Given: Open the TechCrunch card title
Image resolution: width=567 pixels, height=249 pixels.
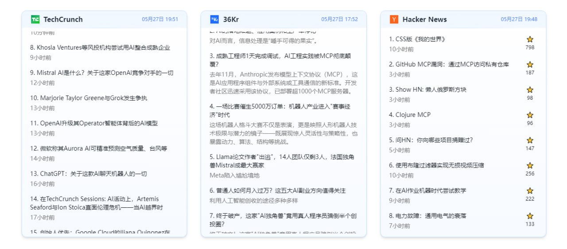Looking at the screenshot, I should 63,19.
